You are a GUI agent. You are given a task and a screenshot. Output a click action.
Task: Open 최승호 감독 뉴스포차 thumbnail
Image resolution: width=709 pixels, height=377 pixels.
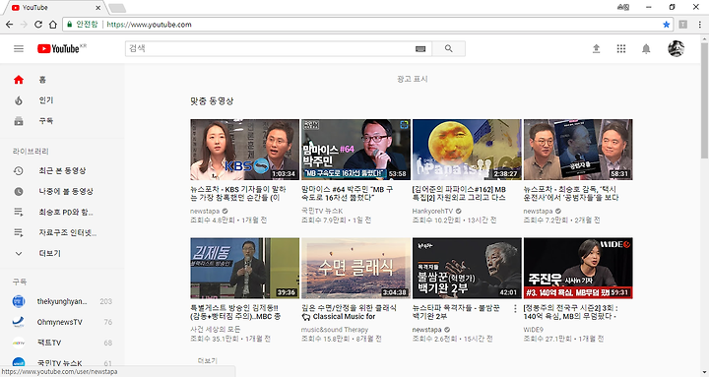(578, 150)
